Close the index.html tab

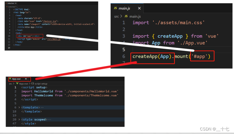point(16,3)
